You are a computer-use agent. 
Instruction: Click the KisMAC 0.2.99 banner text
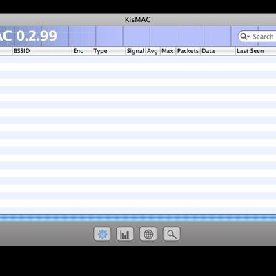pos(28,36)
